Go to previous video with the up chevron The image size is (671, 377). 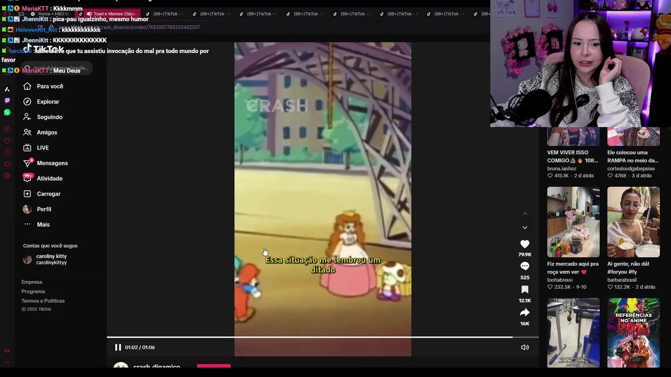525,214
